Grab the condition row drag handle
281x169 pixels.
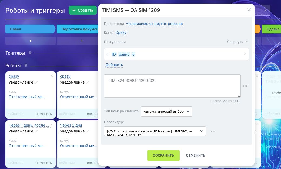point(108,54)
